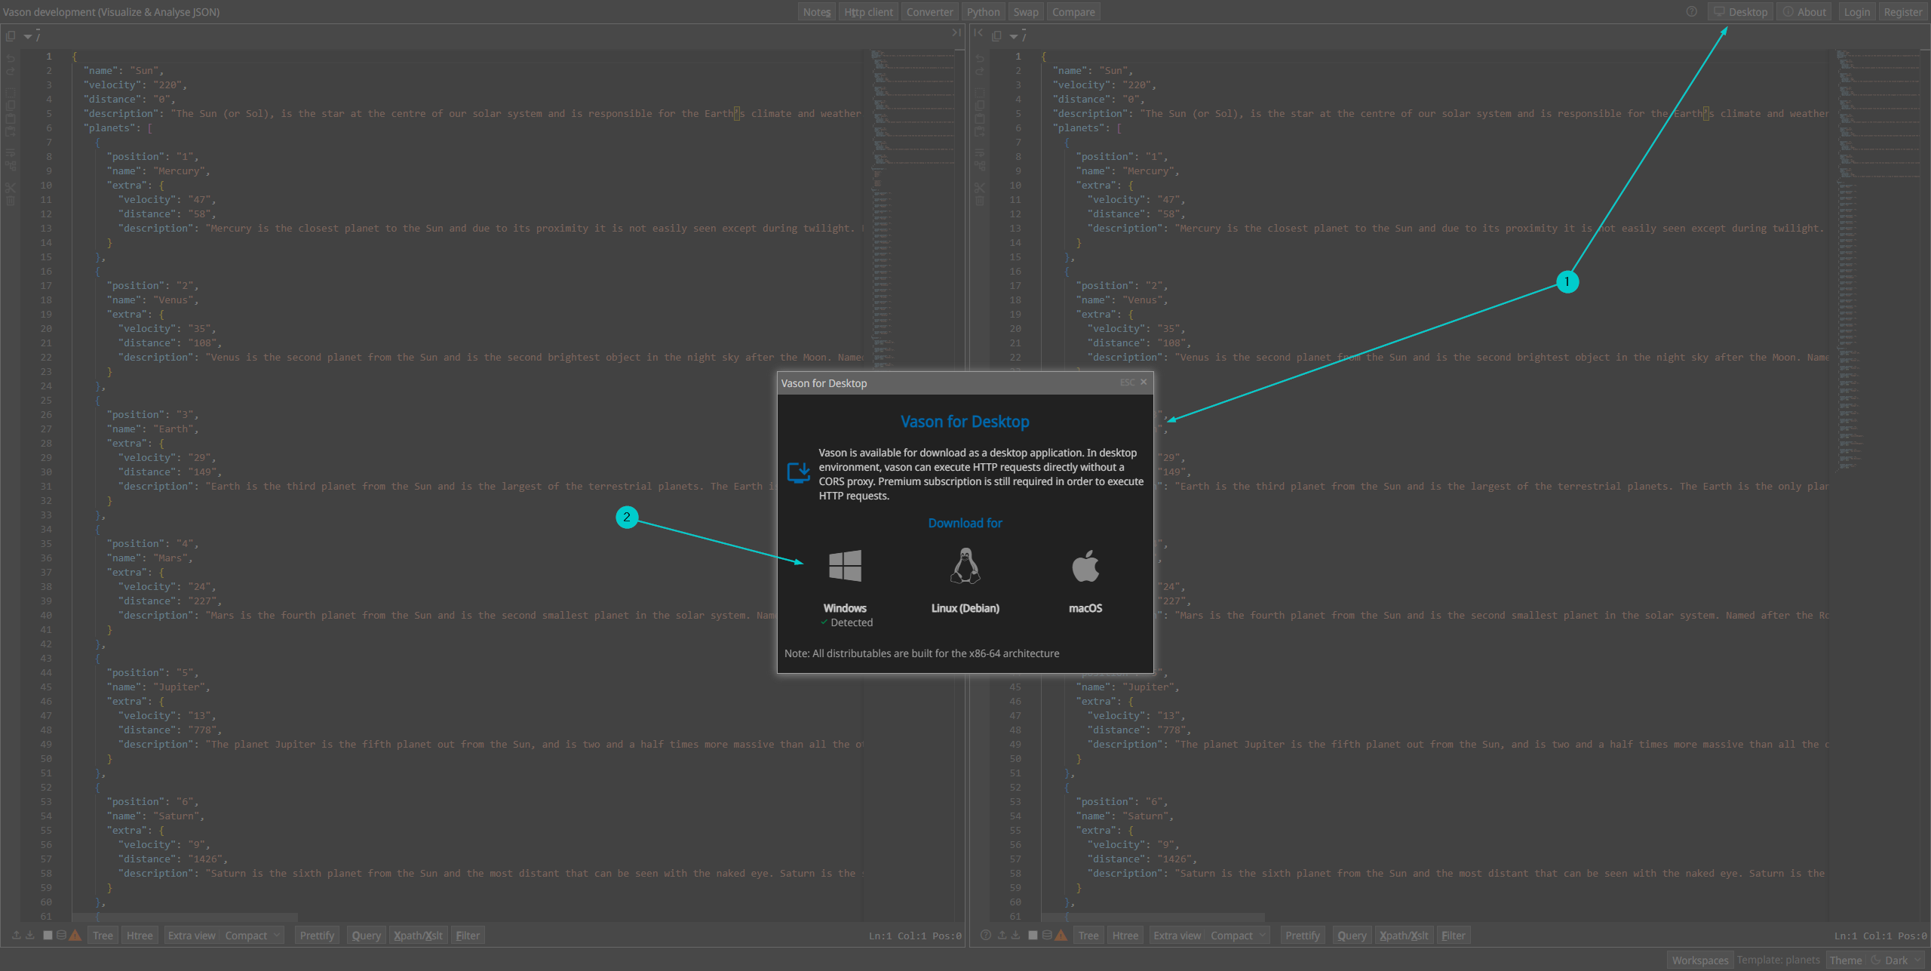Prettify JSON in right editor
This screenshot has height=971, width=1931.
click(x=1303, y=936)
